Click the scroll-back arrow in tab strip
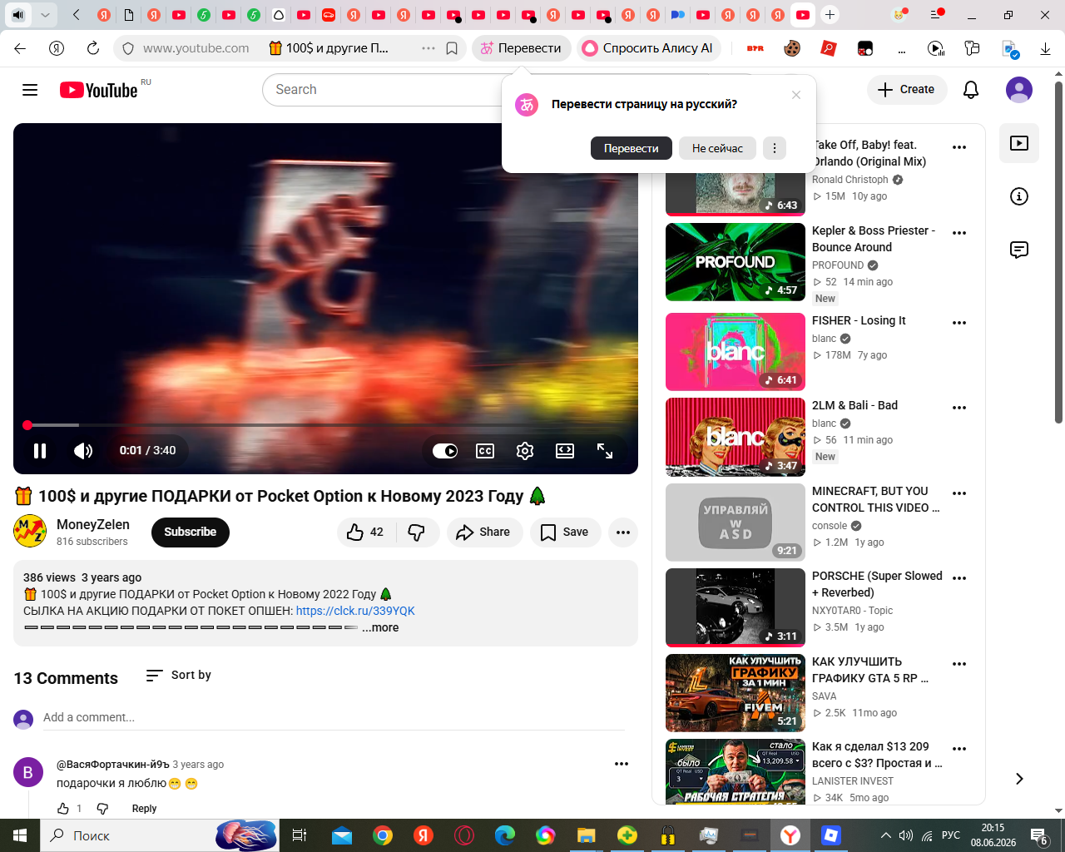The height and width of the screenshot is (852, 1065). pyautogui.click(x=77, y=15)
